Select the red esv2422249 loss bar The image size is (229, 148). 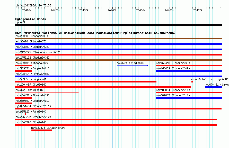tap(118, 55)
